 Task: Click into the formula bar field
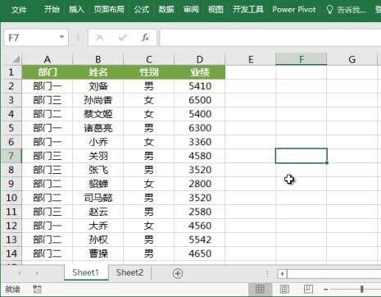(270, 38)
